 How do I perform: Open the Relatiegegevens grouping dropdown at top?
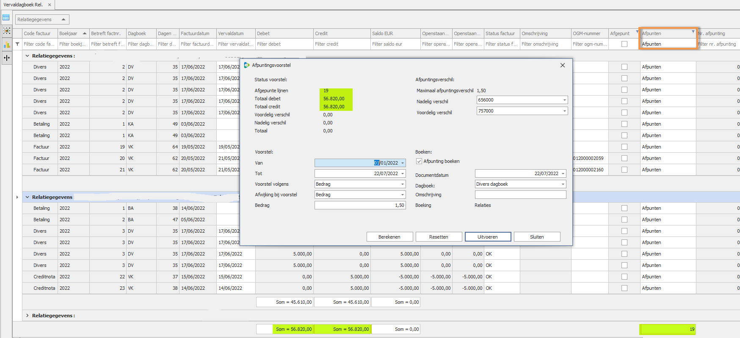64,19
